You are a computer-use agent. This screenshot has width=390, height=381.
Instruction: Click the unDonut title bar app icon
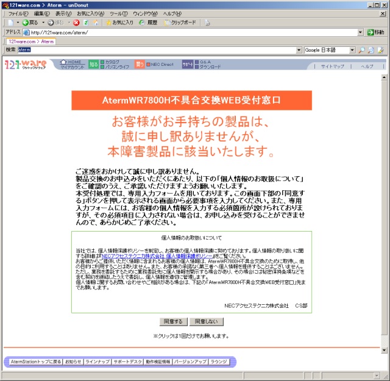coord(5,5)
